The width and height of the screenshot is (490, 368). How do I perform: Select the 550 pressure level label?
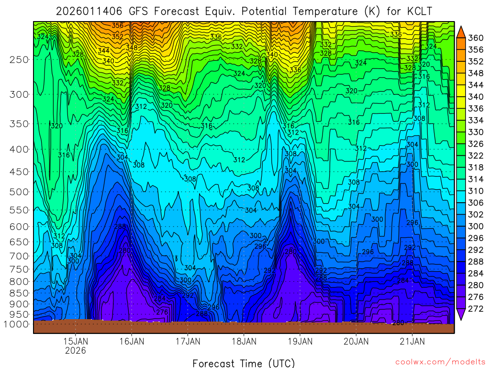[19, 210]
